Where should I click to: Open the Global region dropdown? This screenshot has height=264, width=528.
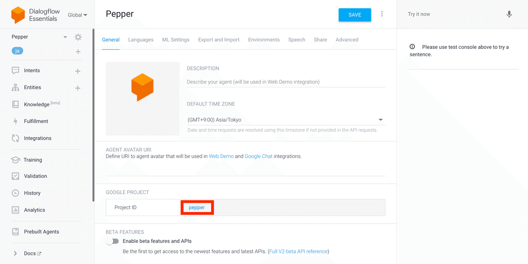[x=77, y=15]
